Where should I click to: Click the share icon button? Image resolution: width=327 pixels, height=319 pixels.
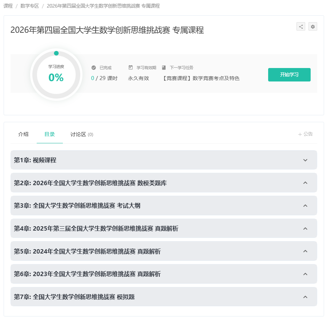point(300,27)
